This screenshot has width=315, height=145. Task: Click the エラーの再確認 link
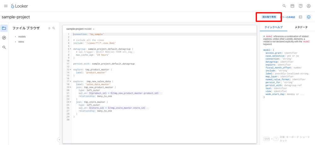click(x=288, y=17)
